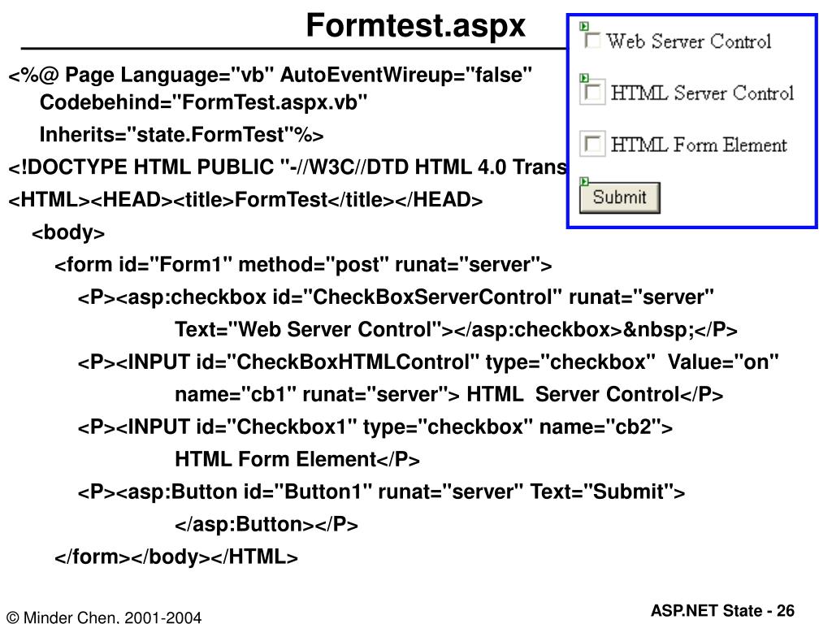Screen dimensions: 832x624
Task: Click the HTML Form Element label text
Action: click(x=699, y=145)
